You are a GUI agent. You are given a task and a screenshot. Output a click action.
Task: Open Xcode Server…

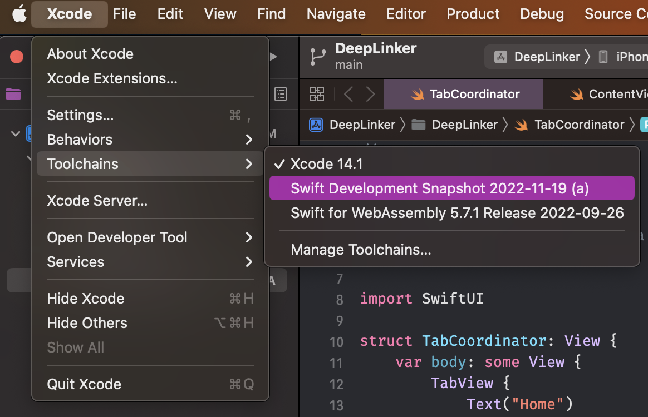pyautogui.click(x=150, y=201)
